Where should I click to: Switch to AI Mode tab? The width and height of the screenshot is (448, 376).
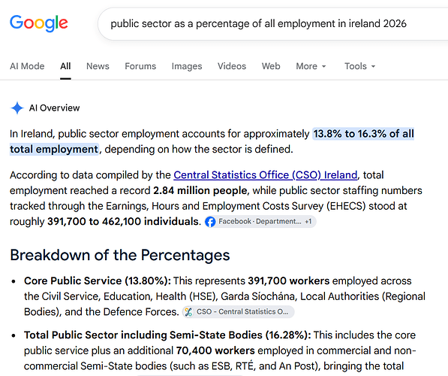27,66
